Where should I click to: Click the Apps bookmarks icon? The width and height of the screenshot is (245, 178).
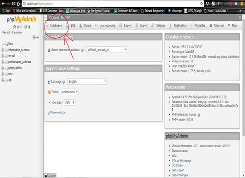pos(6,11)
